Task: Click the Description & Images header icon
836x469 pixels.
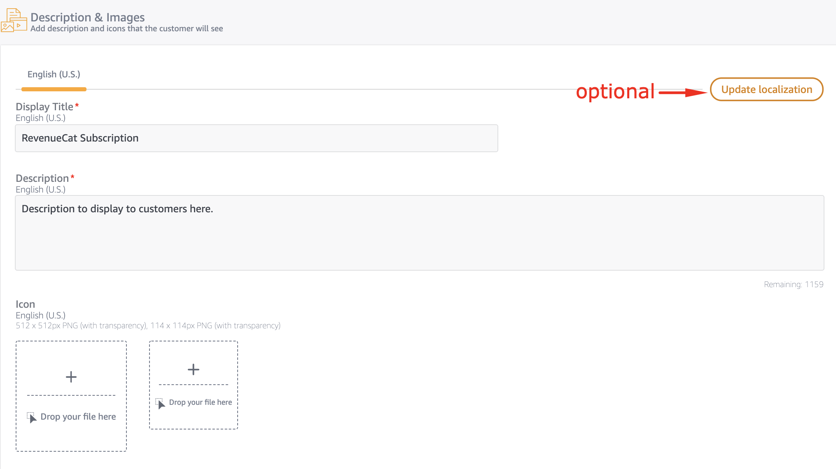Action: 14,20
